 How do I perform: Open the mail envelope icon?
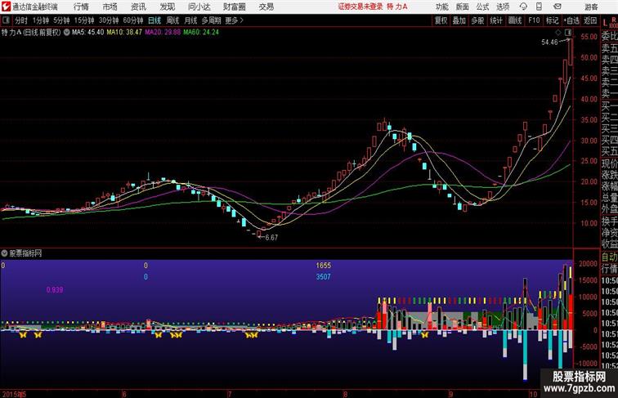[558, 7]
